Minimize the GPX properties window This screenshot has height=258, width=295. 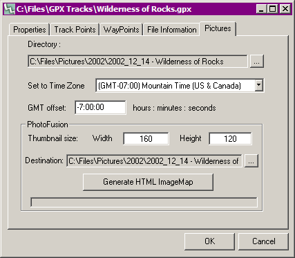click(x=261, y=9)
